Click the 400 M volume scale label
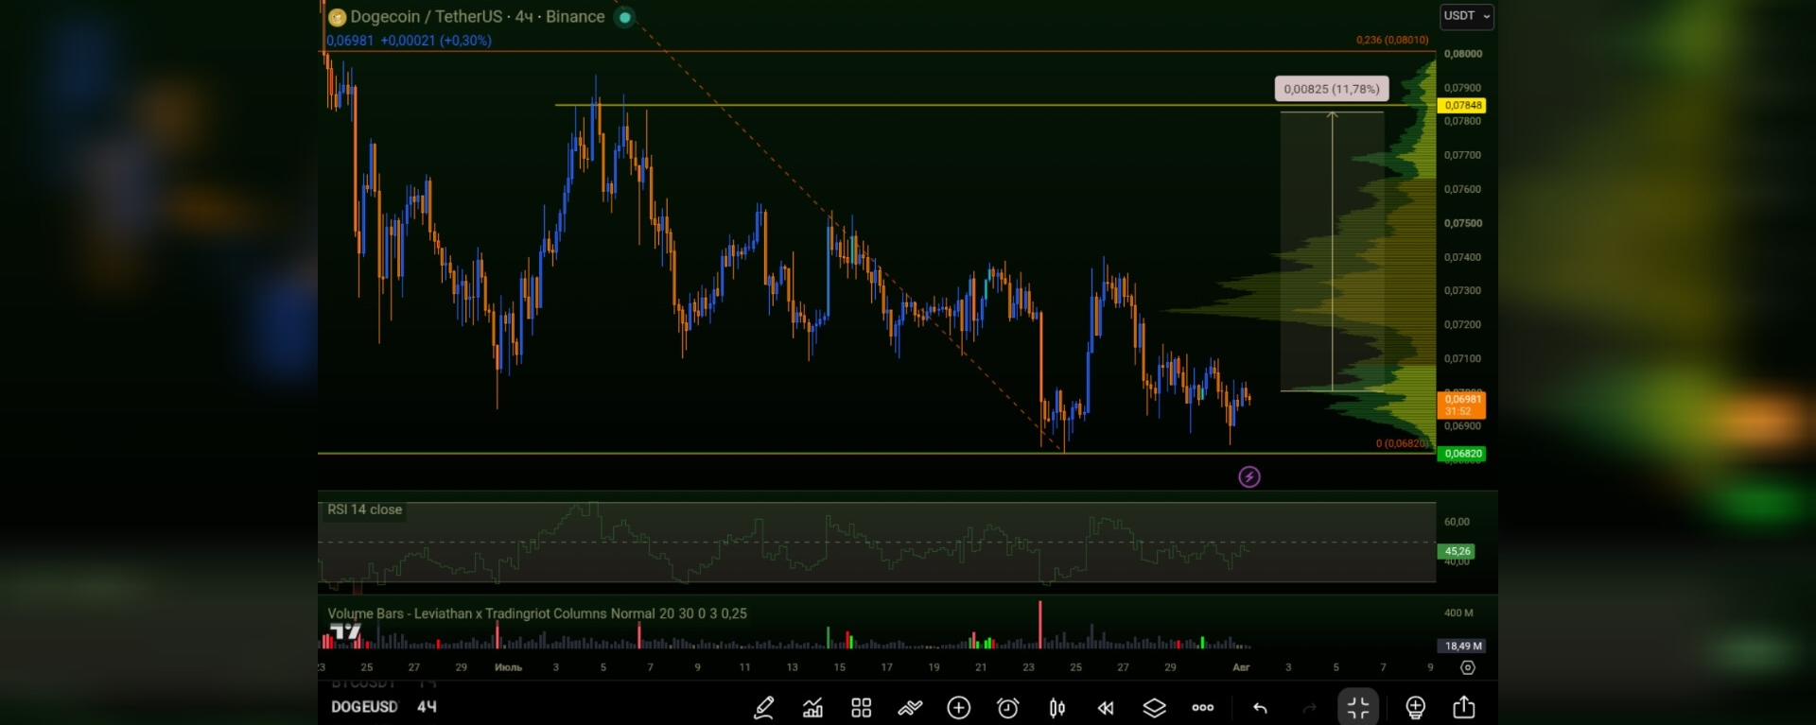Image resolution: width=1816 pixels, height=725 pixels. pos(1458,613)
